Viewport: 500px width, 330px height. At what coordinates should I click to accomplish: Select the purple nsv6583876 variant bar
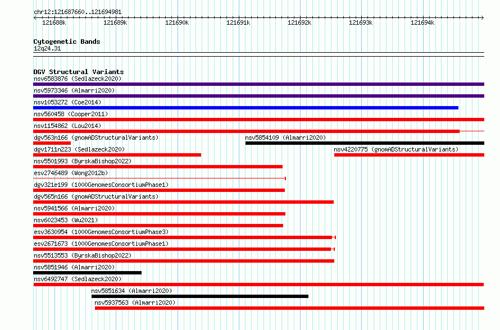click(x=258, y=84)
